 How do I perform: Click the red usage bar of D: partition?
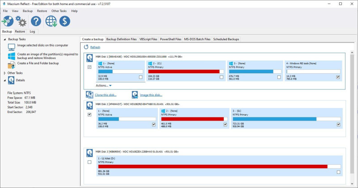tap(213, 167)
